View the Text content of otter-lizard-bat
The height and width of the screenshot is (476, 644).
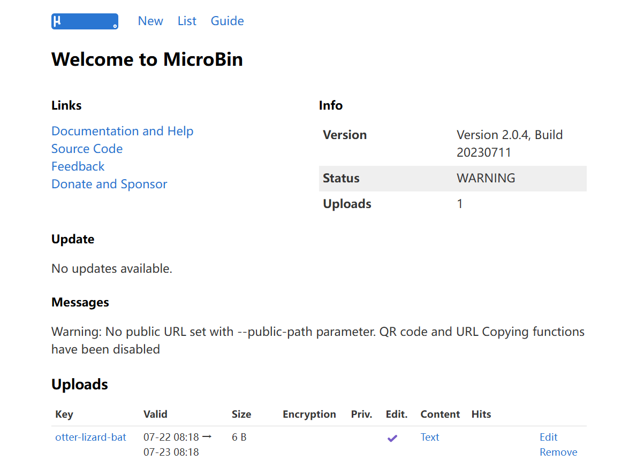coord(430,437)
